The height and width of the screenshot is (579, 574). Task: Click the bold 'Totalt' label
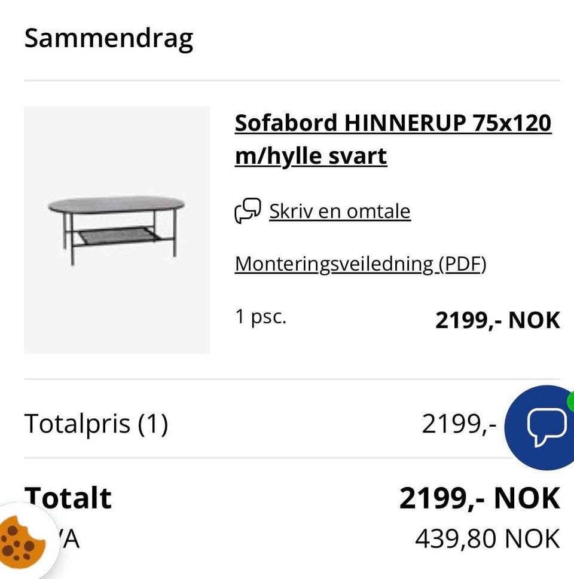tap(68, 498)
